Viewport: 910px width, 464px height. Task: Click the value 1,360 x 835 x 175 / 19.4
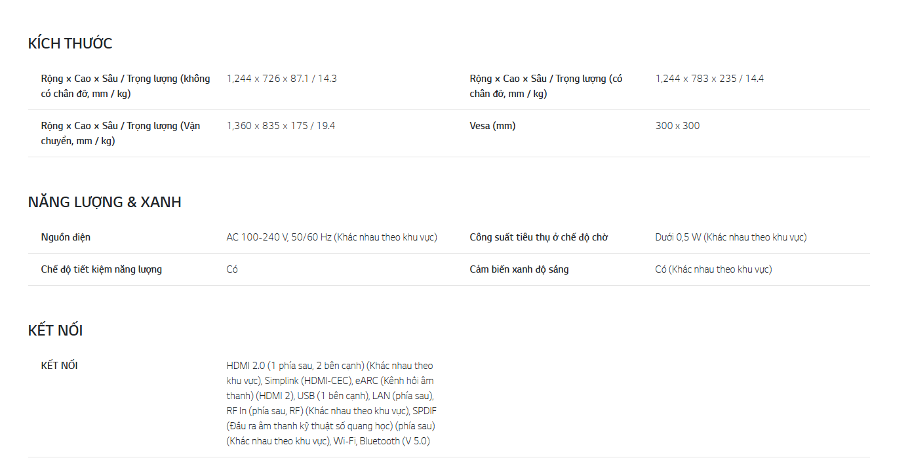pos(281,126)
